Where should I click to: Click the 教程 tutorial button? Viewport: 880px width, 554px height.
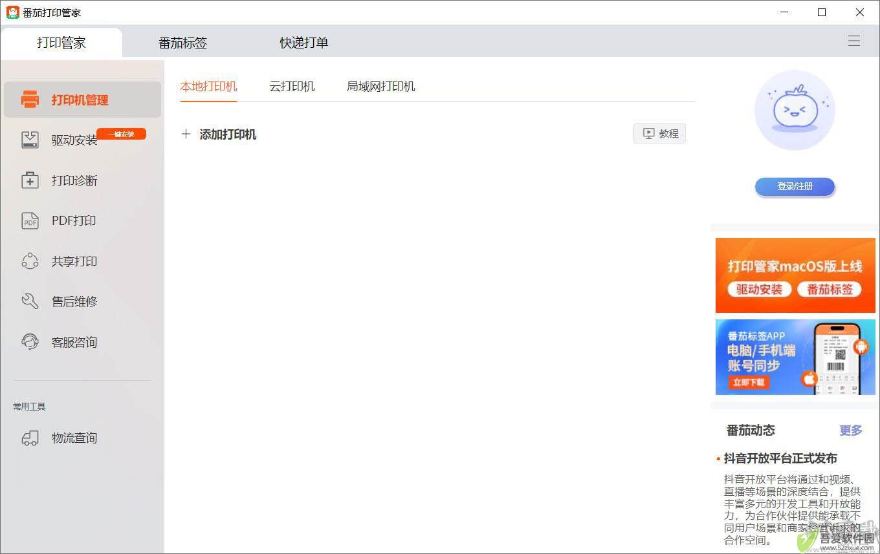659,133
